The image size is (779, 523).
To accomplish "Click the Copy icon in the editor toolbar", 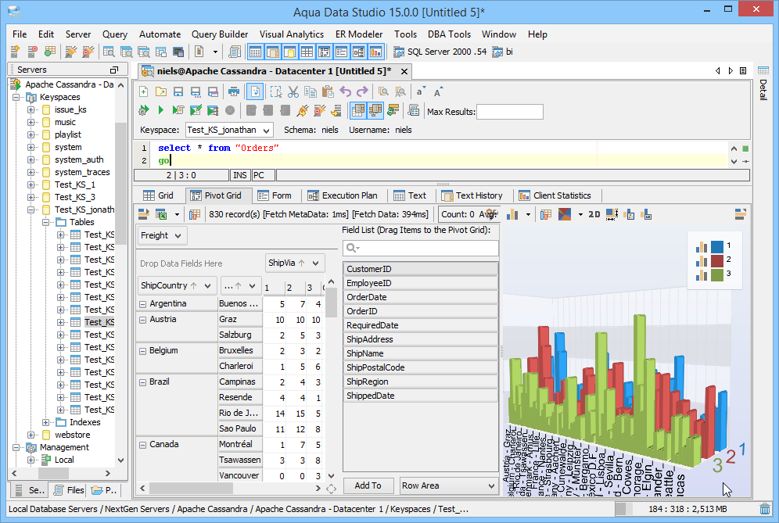I will (311, 92).
